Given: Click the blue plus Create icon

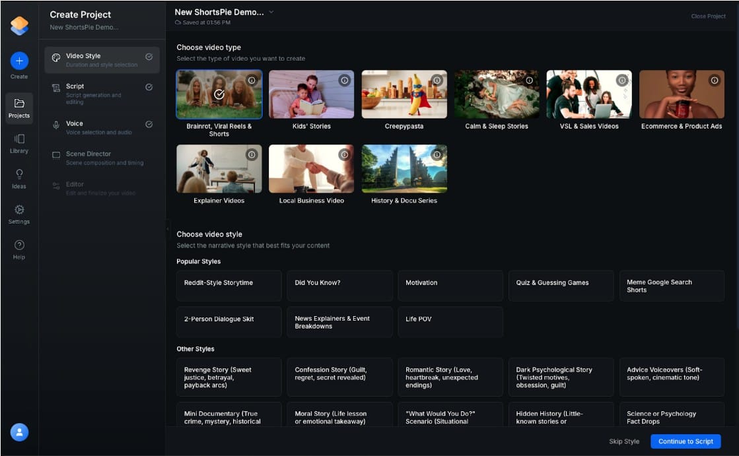Looking at the screenshot, I should (19, 61).
